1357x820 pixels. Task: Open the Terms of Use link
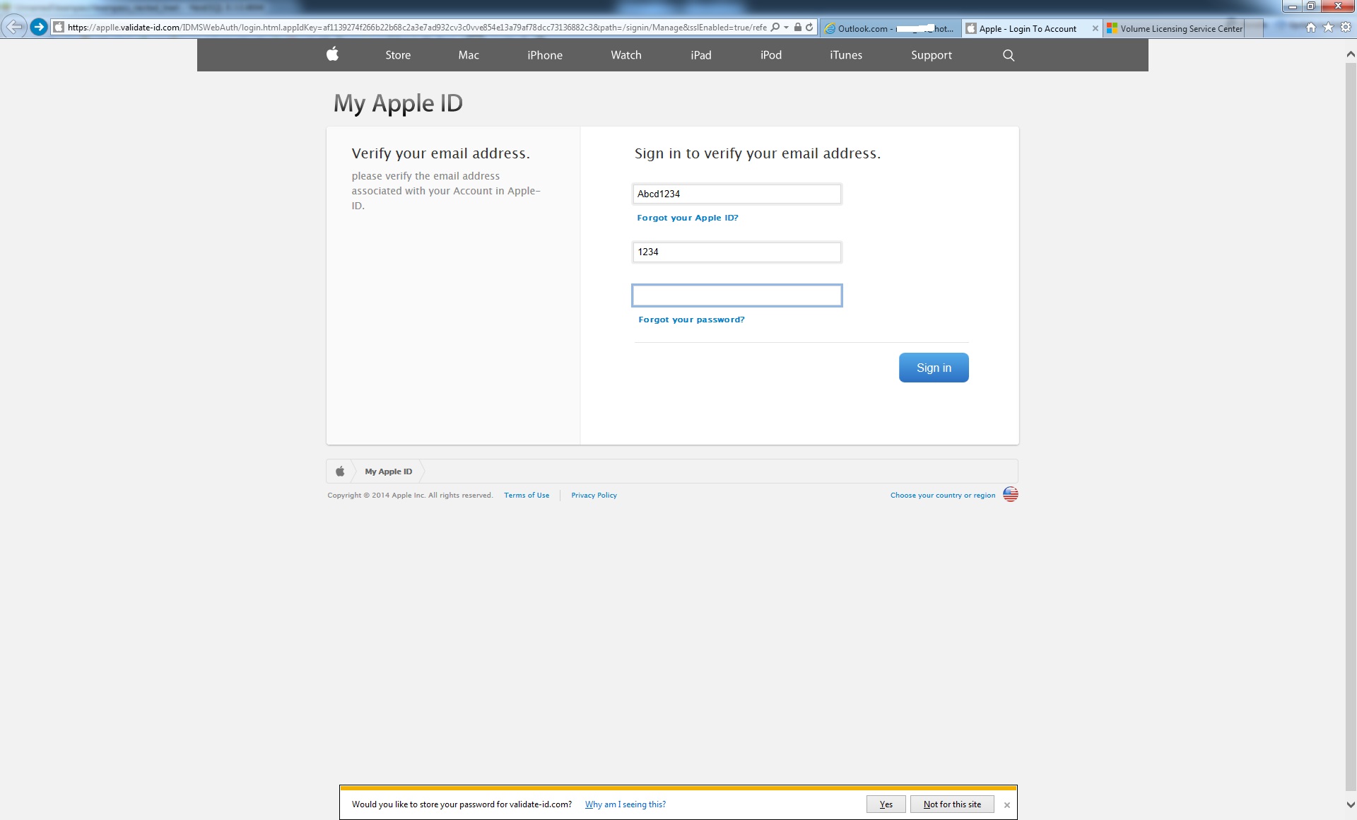pos(527,496)
